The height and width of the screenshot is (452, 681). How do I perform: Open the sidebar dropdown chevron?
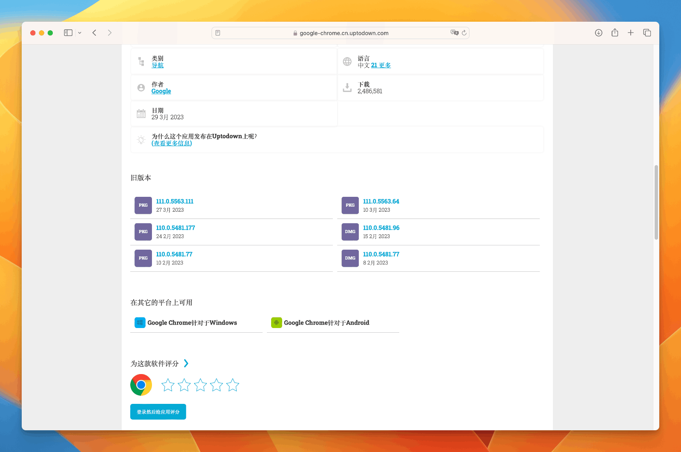80,33
